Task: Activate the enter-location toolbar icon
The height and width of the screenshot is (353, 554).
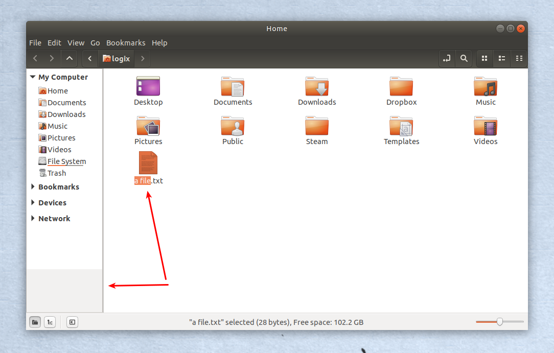Action: (x=446, y=58)
